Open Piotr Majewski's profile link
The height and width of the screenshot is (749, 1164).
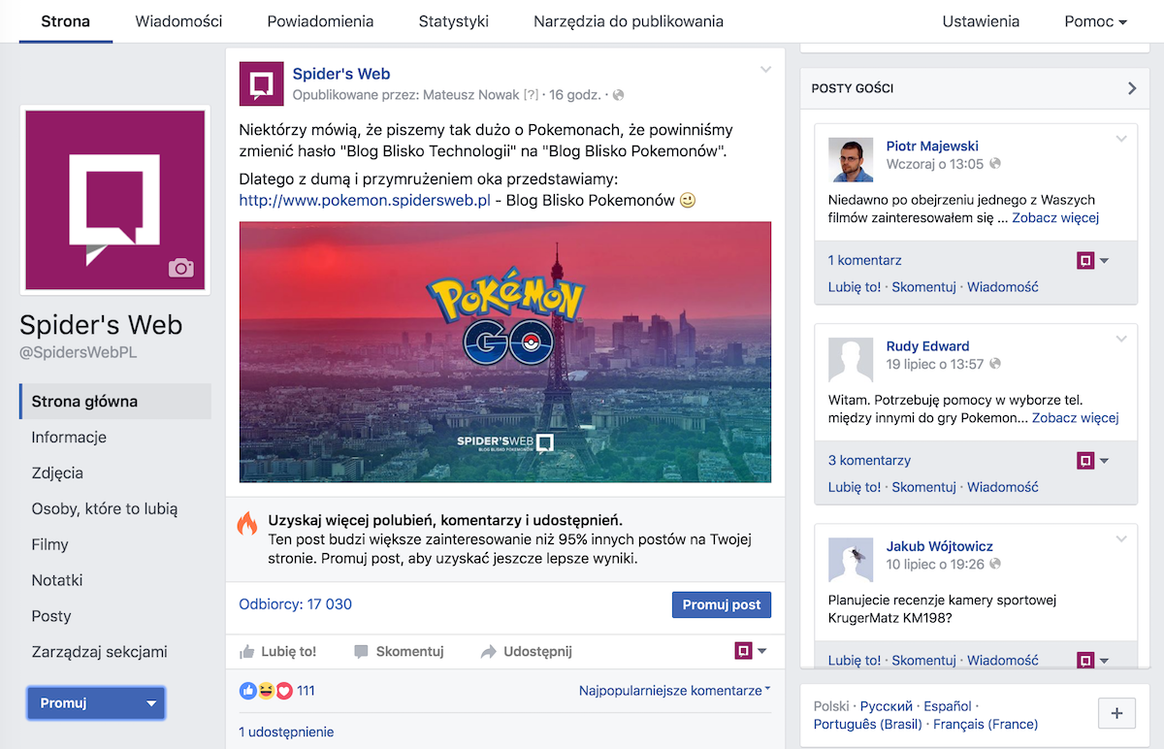click(x=932, y=147)
